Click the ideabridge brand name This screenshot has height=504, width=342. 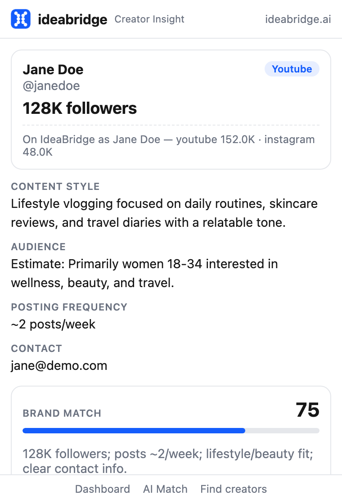pyautogui.click(x=72, y=20)
